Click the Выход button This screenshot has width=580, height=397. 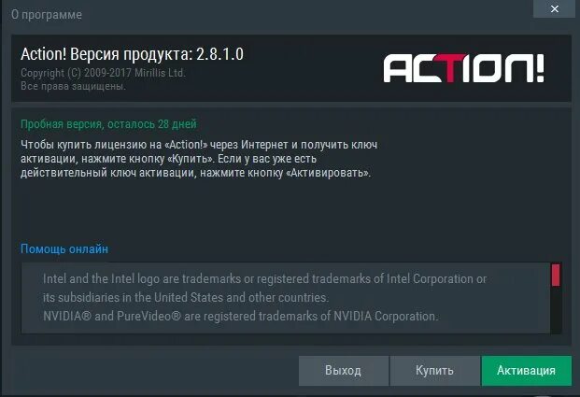[344, 370]
